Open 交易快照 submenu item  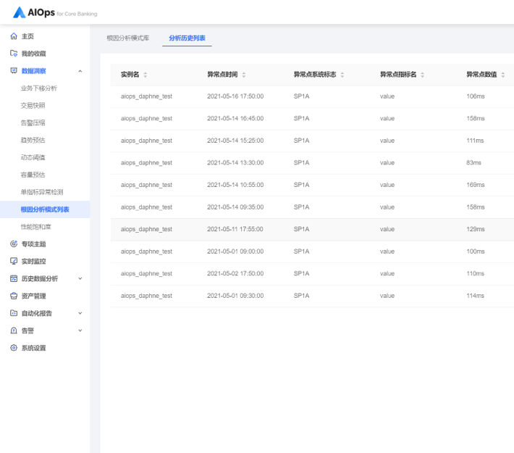pos(33,106)
